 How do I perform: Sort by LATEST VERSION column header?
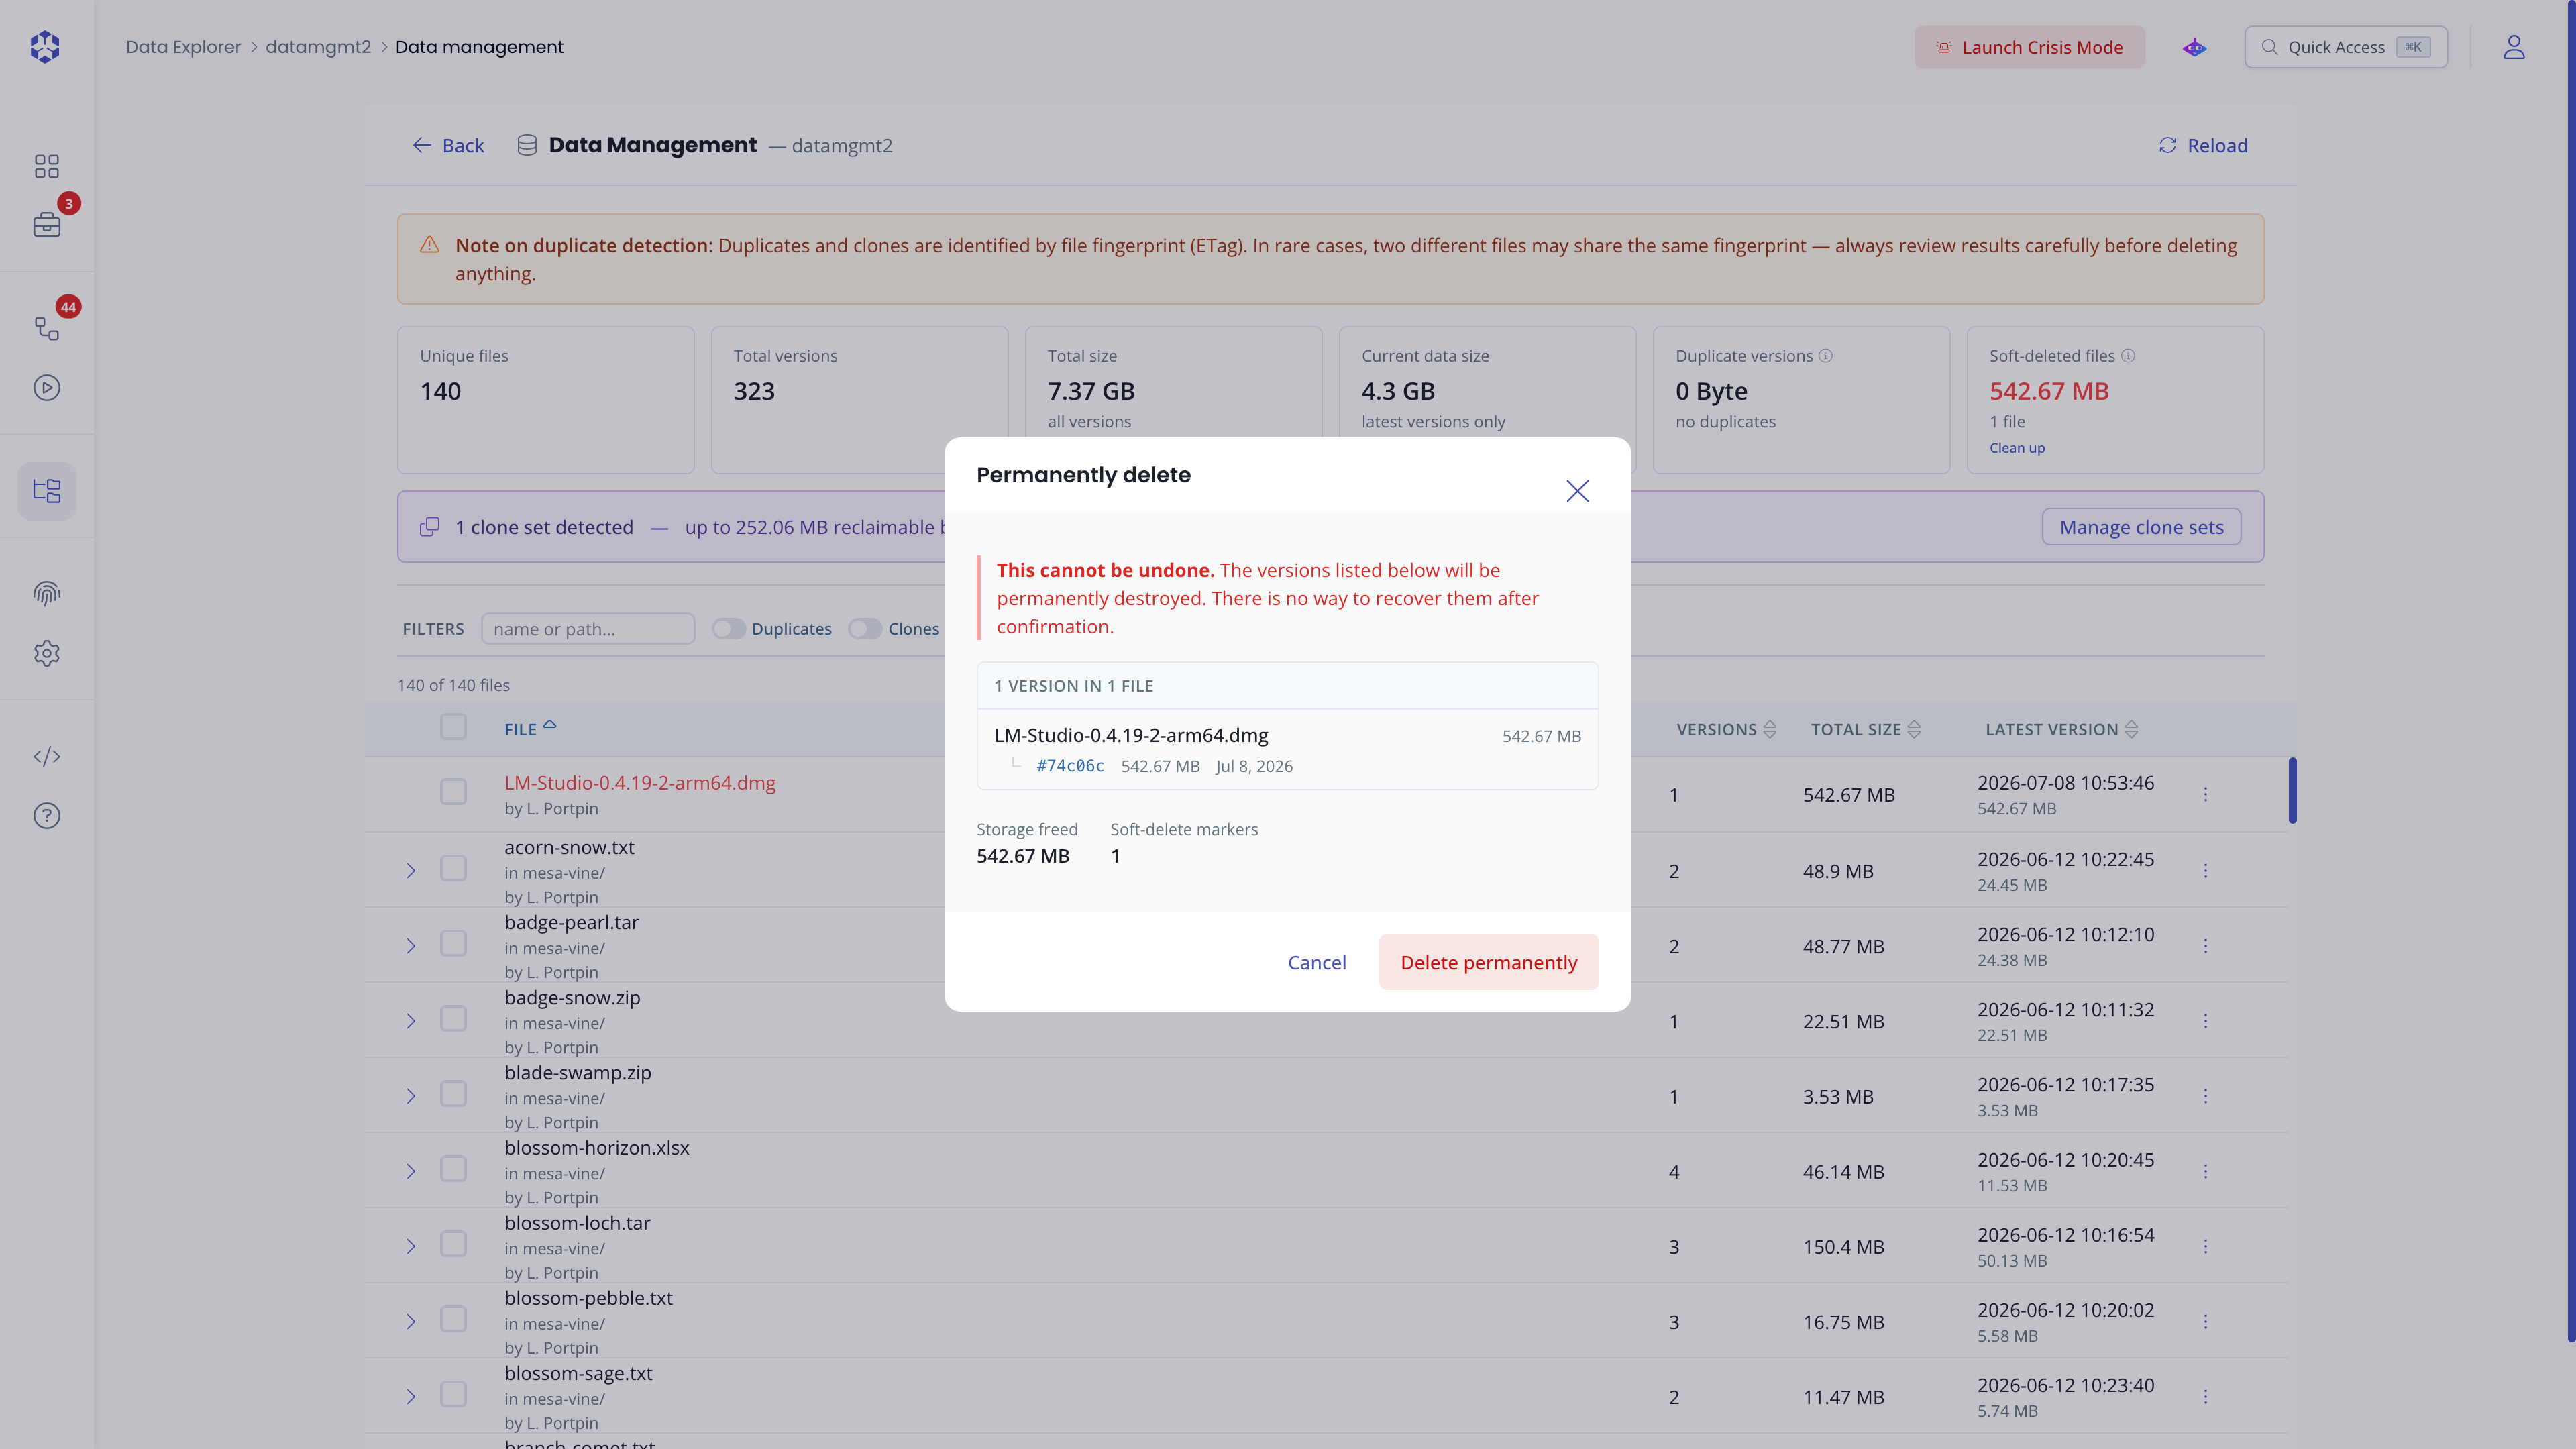coord(2061,730)
